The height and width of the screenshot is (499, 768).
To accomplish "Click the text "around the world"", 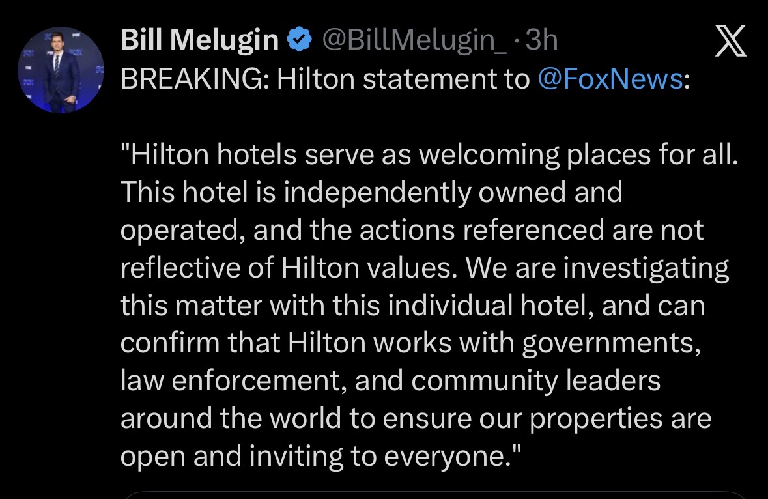I will pos(231,418).
